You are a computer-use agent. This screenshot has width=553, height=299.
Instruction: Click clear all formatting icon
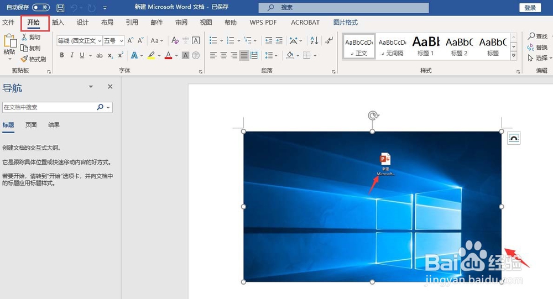coord(175,40)
